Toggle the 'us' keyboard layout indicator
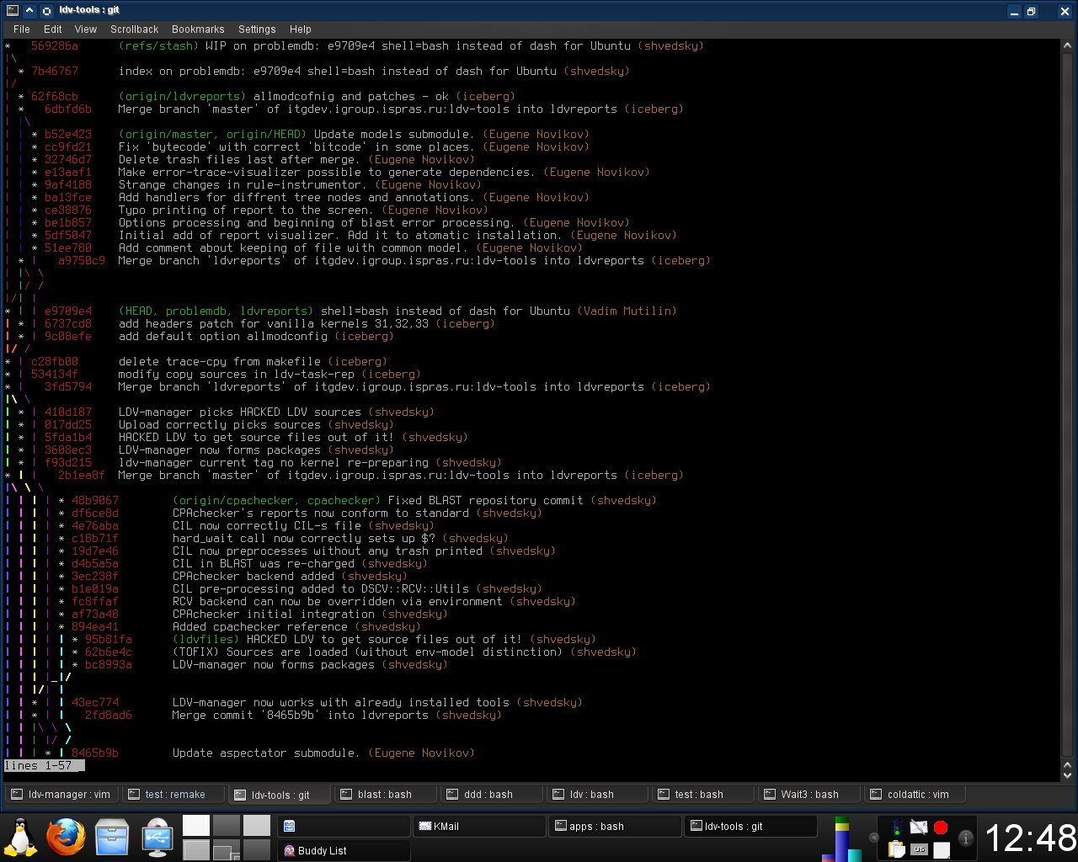Viewport: 1078px width, 862px height. tap(919, 849)
